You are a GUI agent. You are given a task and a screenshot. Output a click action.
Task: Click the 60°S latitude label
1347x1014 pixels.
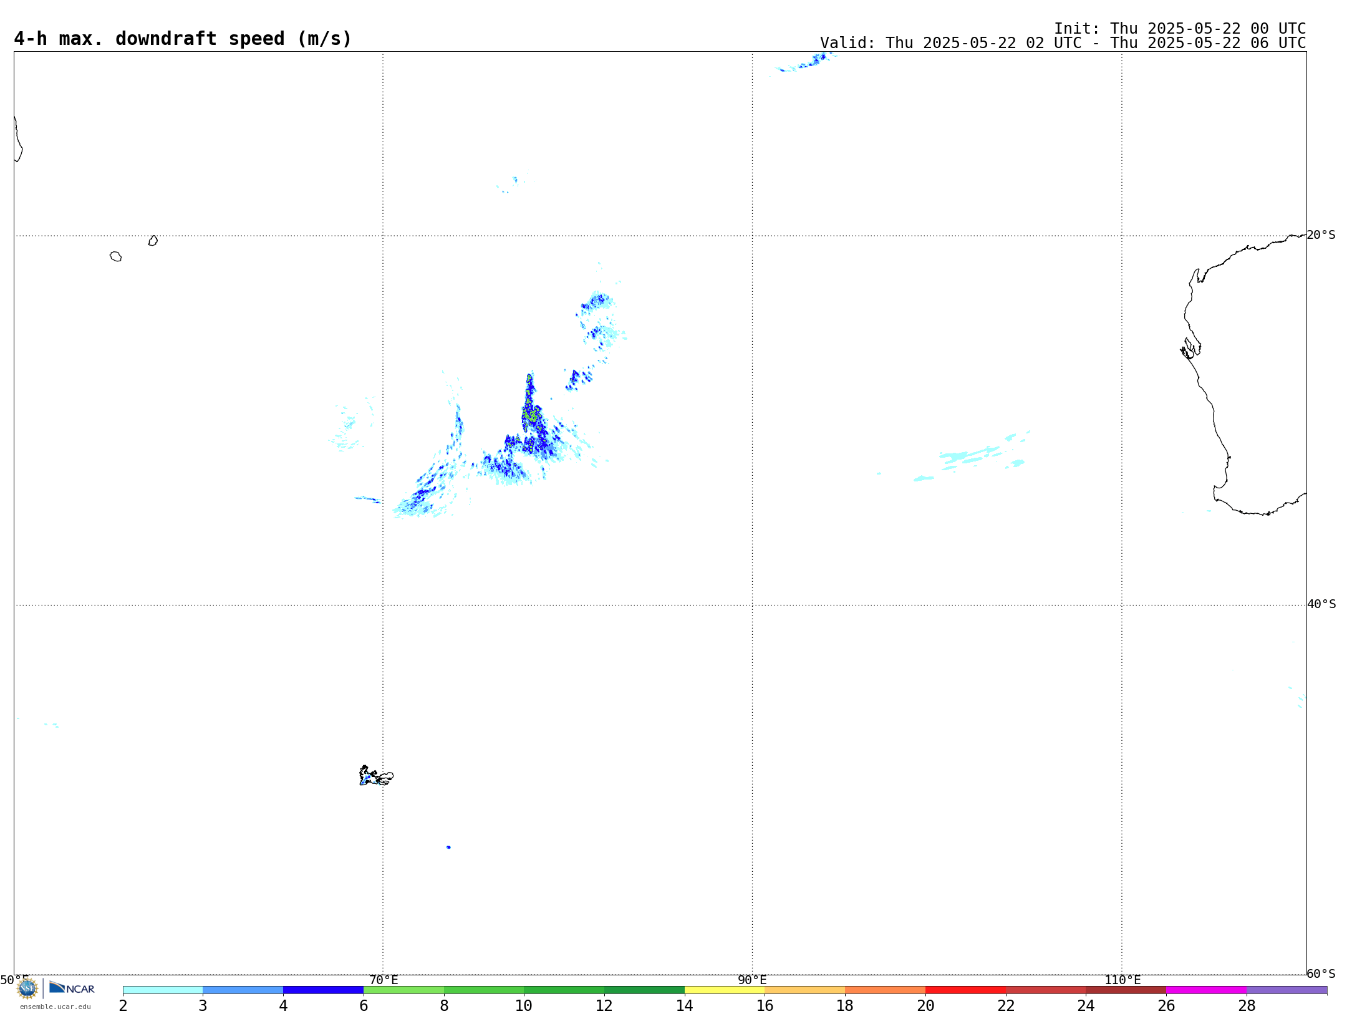[1321, 973]
